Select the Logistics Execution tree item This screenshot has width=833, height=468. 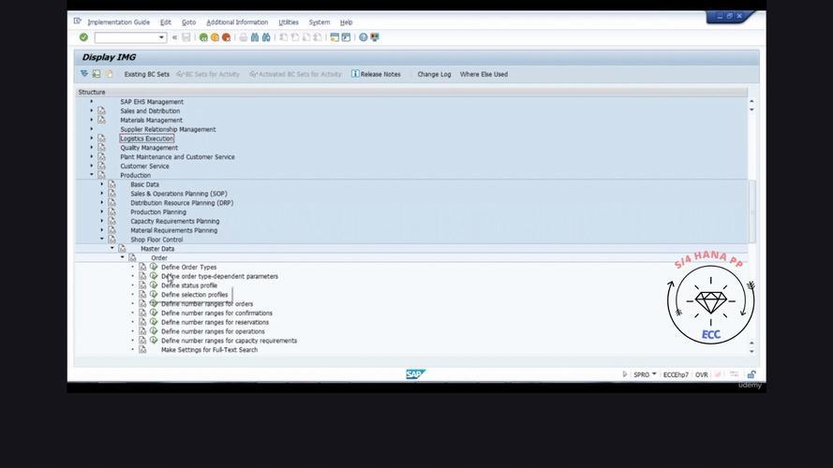[146, 139]
